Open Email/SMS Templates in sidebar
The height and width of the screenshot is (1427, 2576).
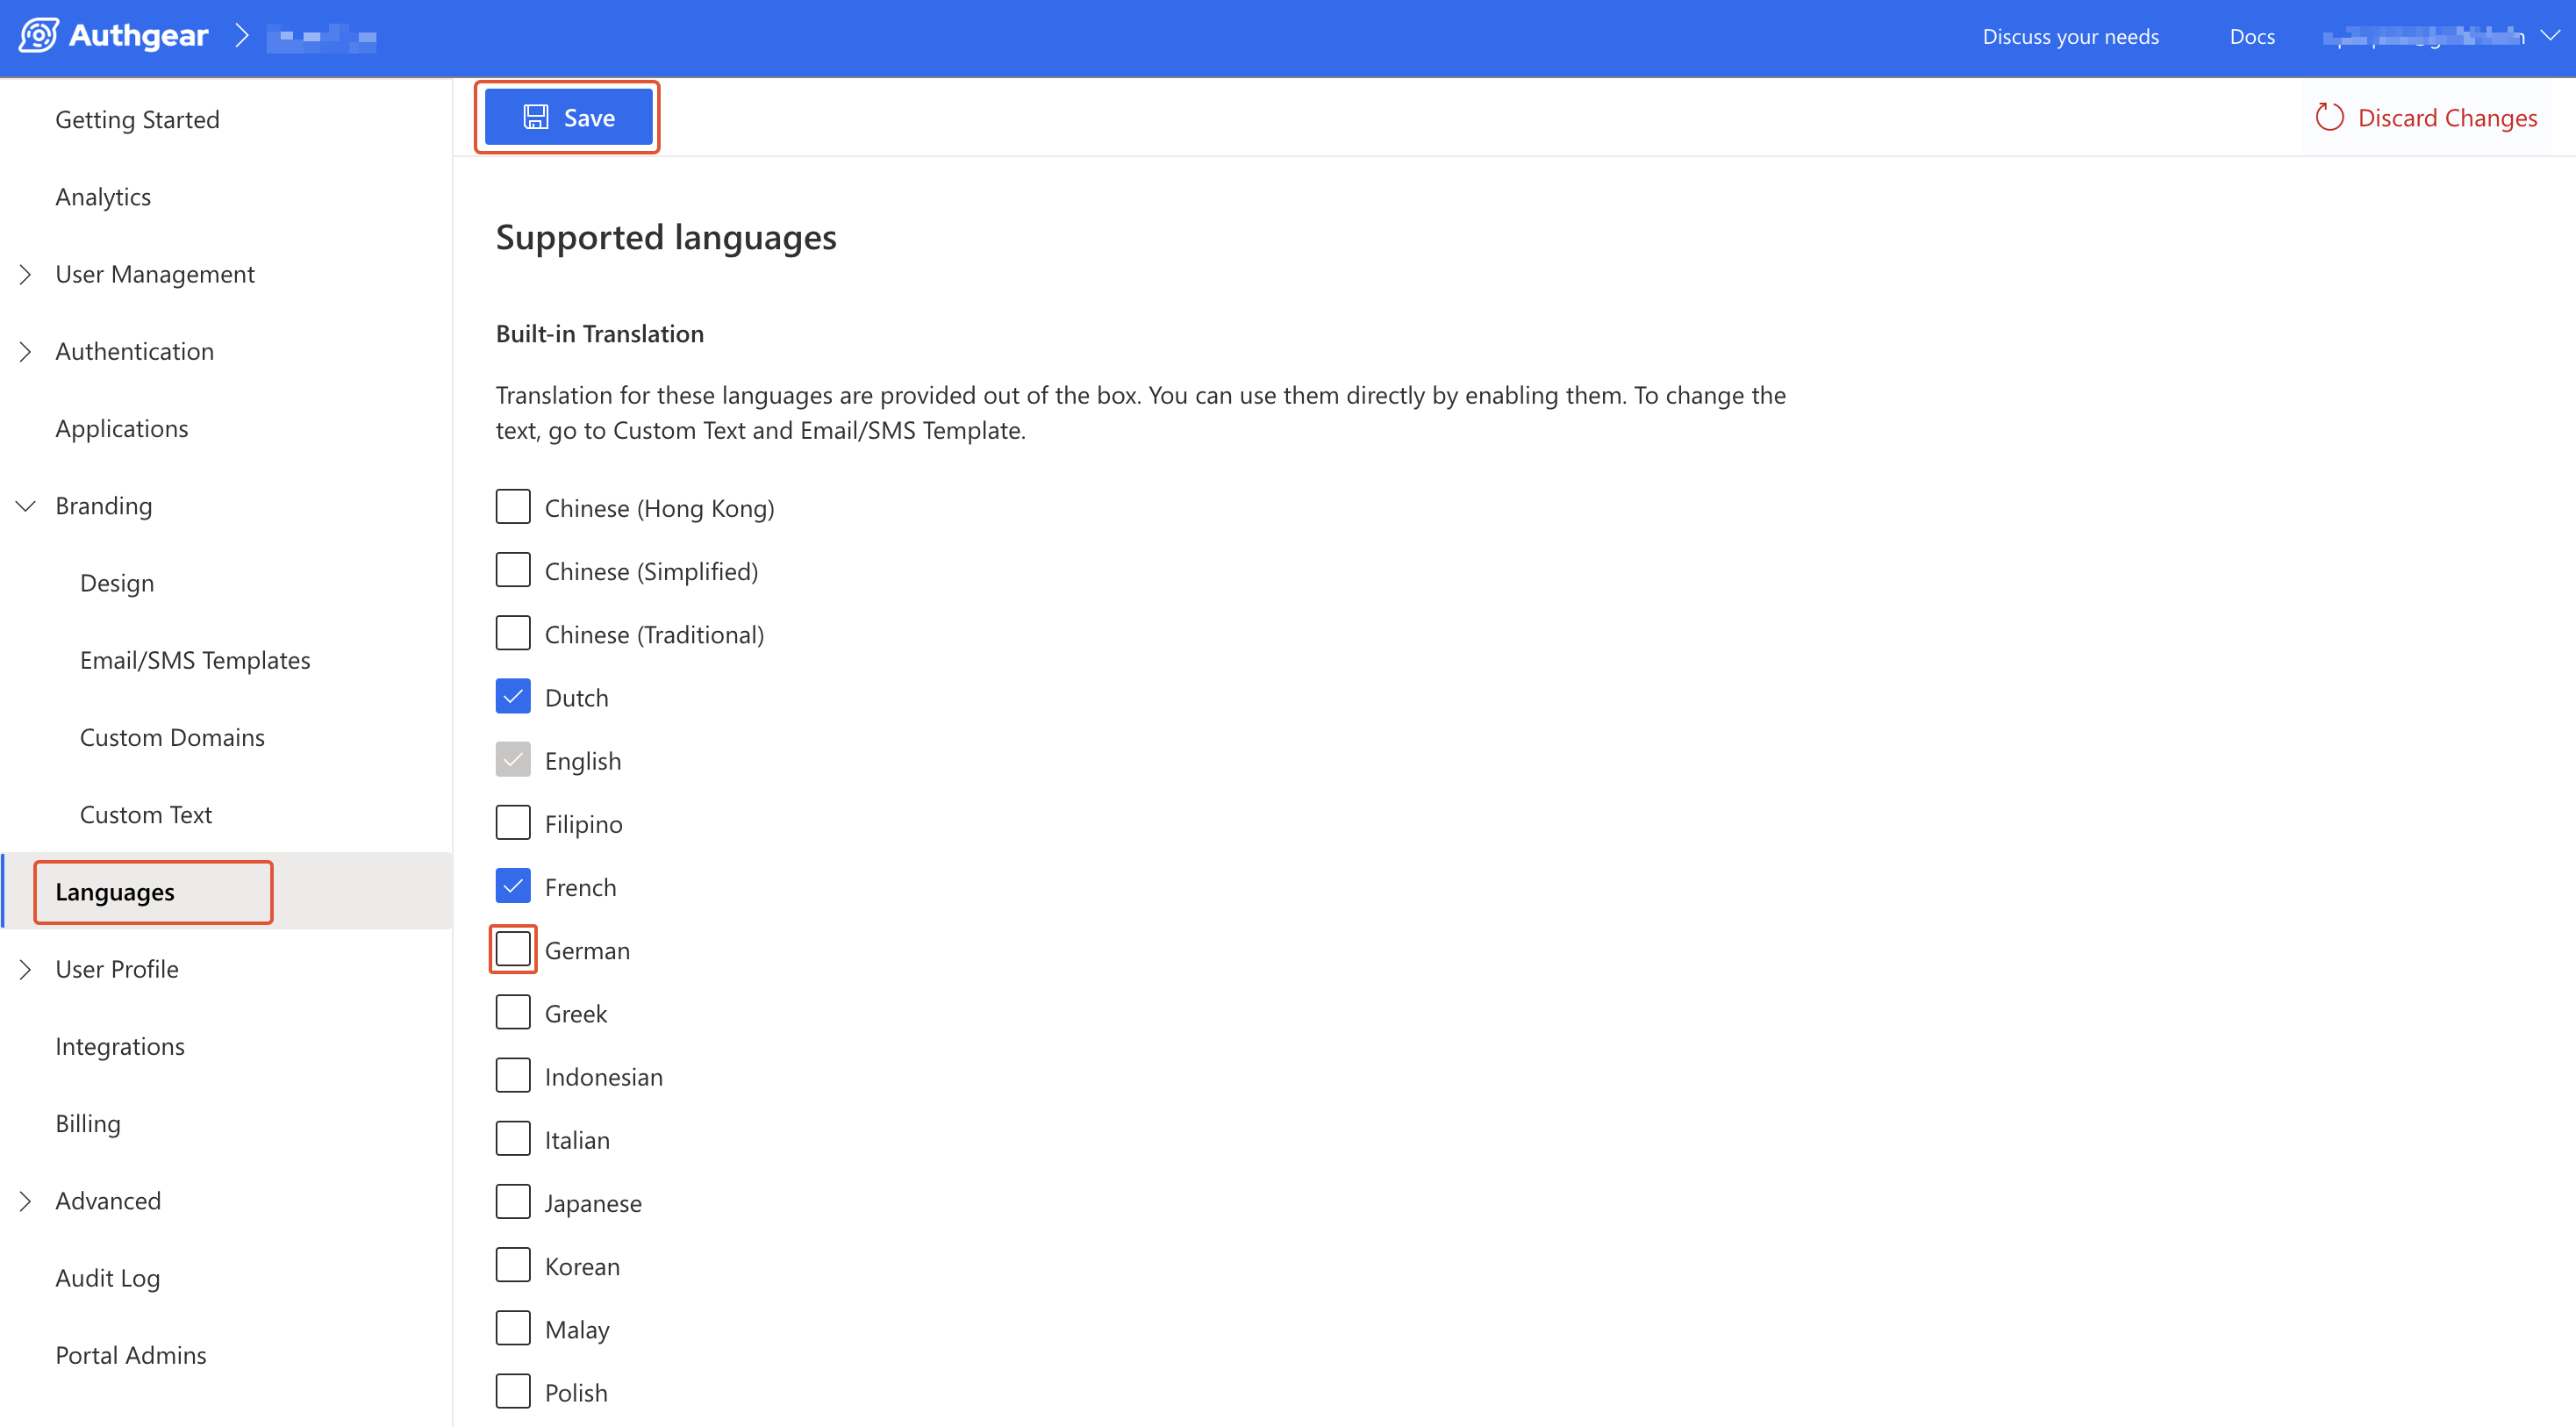[x=195, y=660]
